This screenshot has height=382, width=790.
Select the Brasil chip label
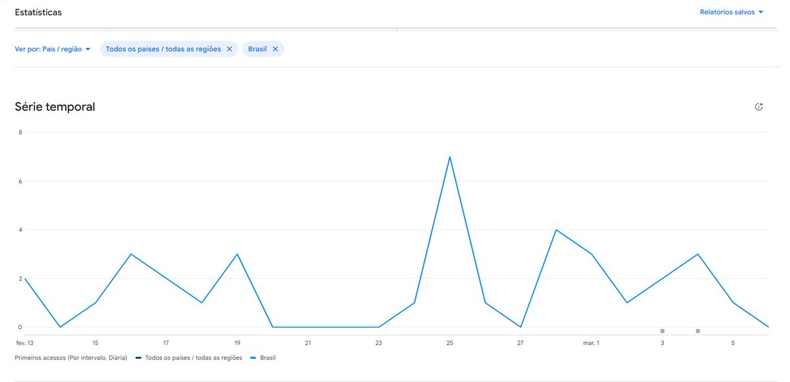[258, 49]
